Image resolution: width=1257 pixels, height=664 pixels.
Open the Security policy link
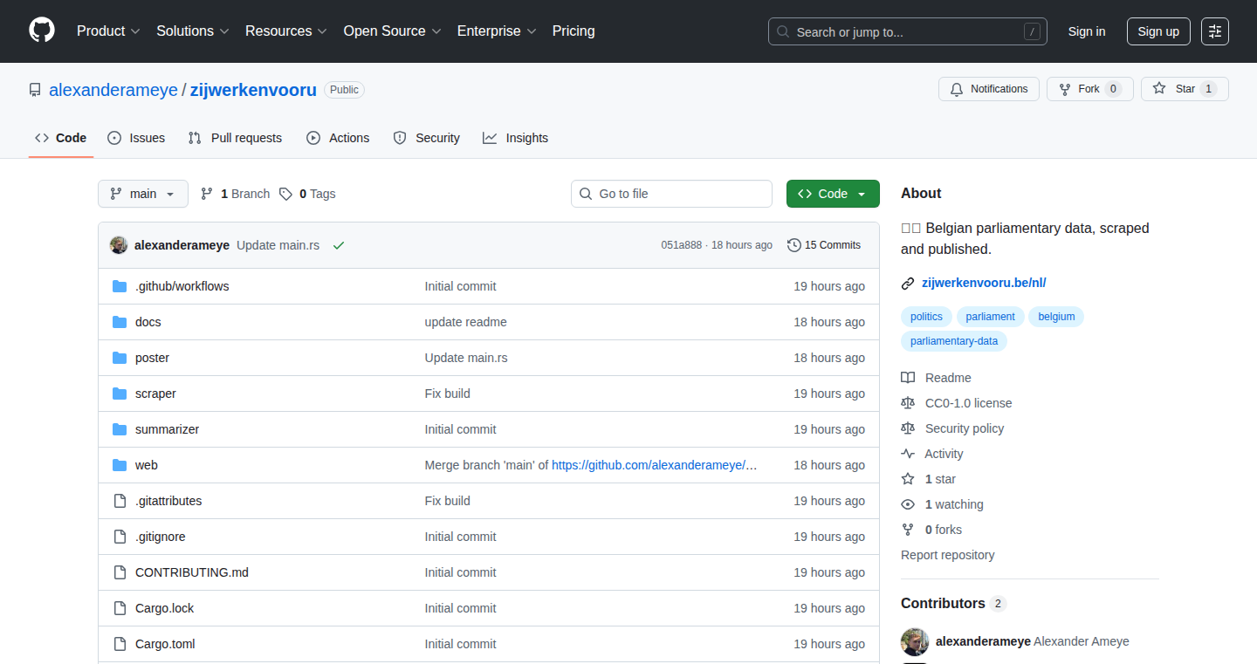coord(965,428)
